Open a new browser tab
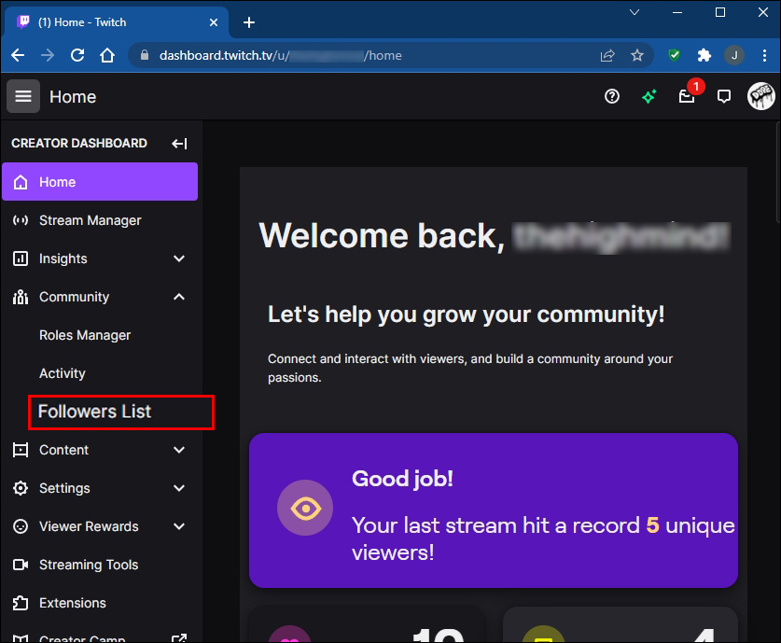The image size is (781, 643). 249,22
